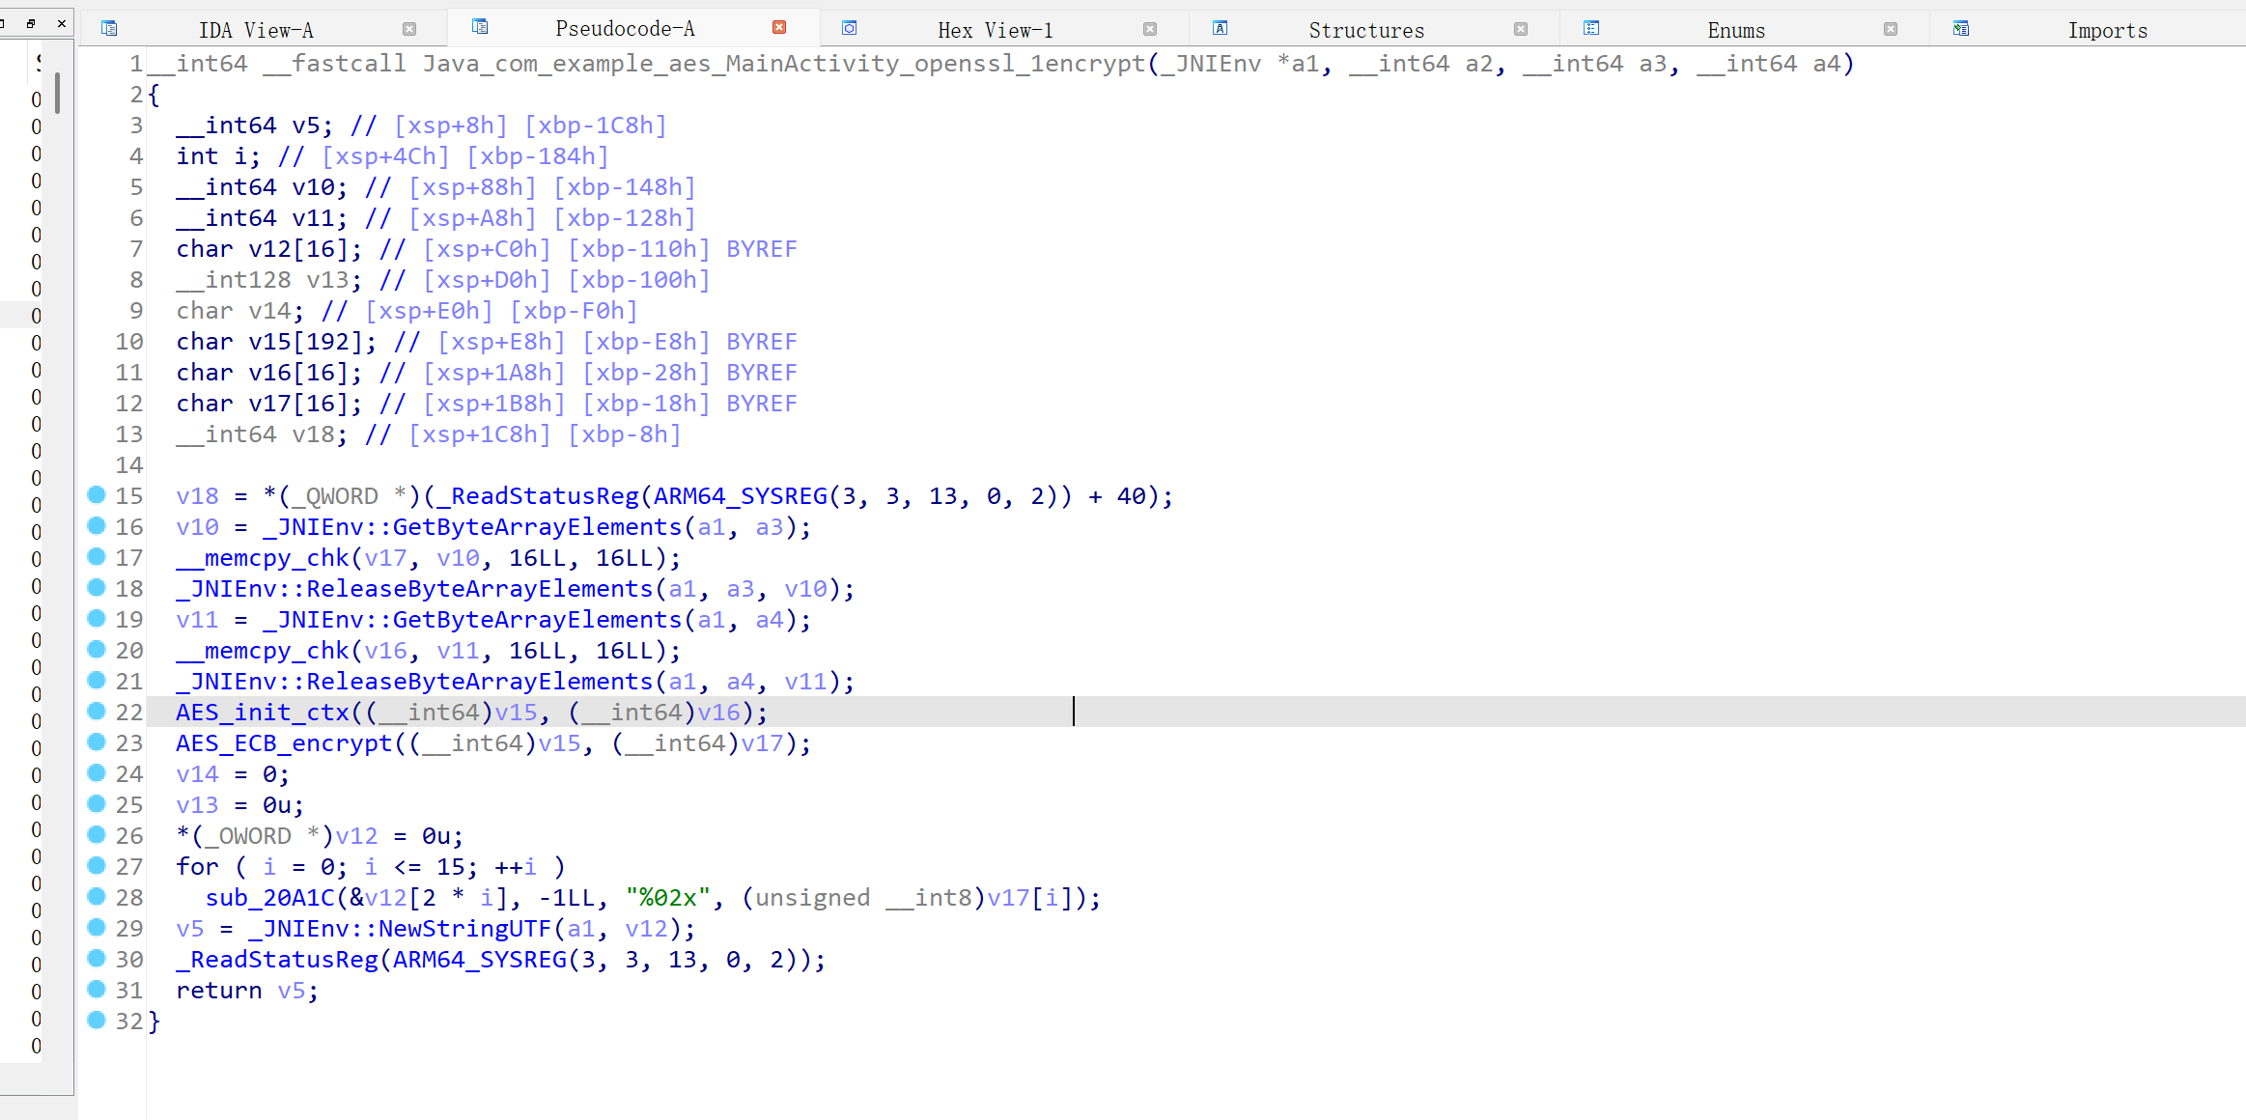Click ARM64_SYSREG on line 15
This screenshot has height=1120, width=2246.
pos(741,496)
